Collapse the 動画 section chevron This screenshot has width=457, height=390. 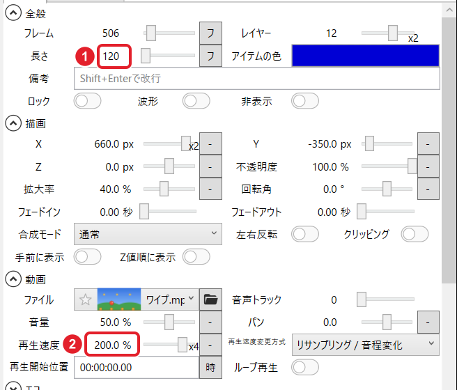[x=13, y=279]
